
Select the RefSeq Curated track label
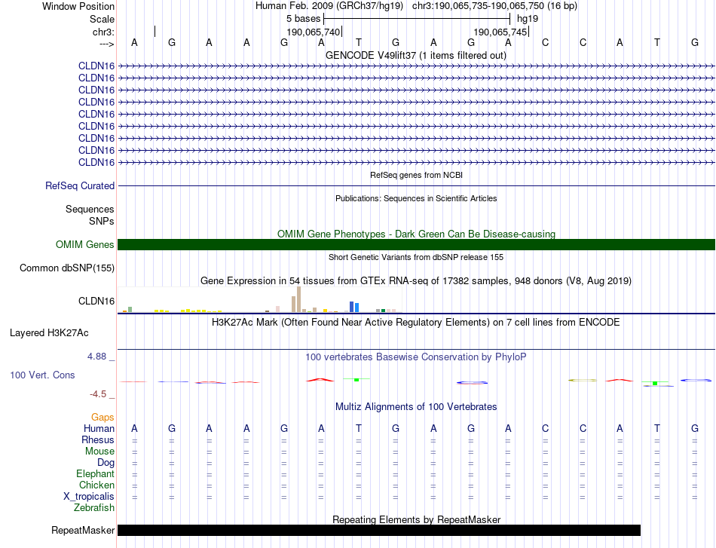click(79, 186)
